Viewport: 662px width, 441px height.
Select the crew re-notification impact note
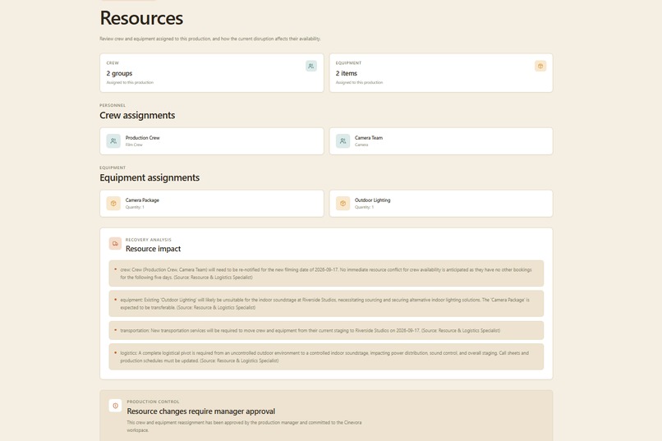[x=326, y=273]
